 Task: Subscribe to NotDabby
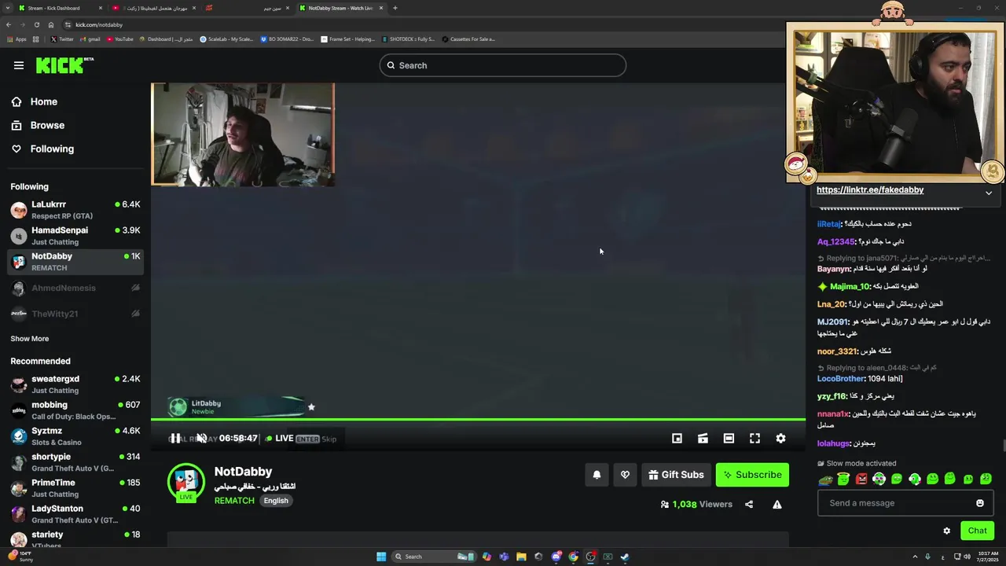point(752,475)
